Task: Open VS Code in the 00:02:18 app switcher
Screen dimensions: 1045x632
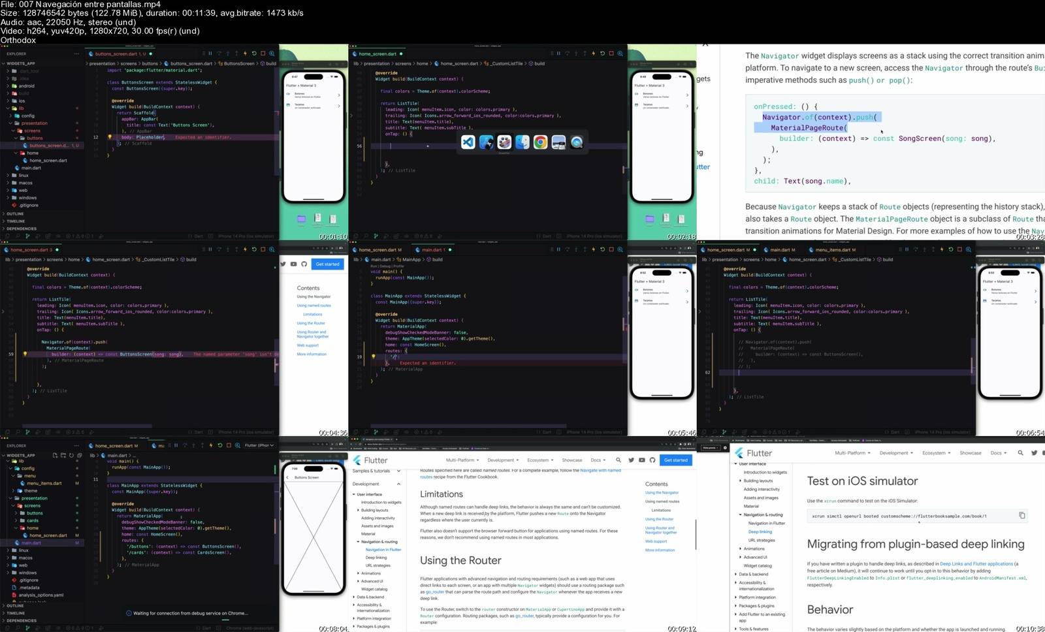Action: coord(468,142)
